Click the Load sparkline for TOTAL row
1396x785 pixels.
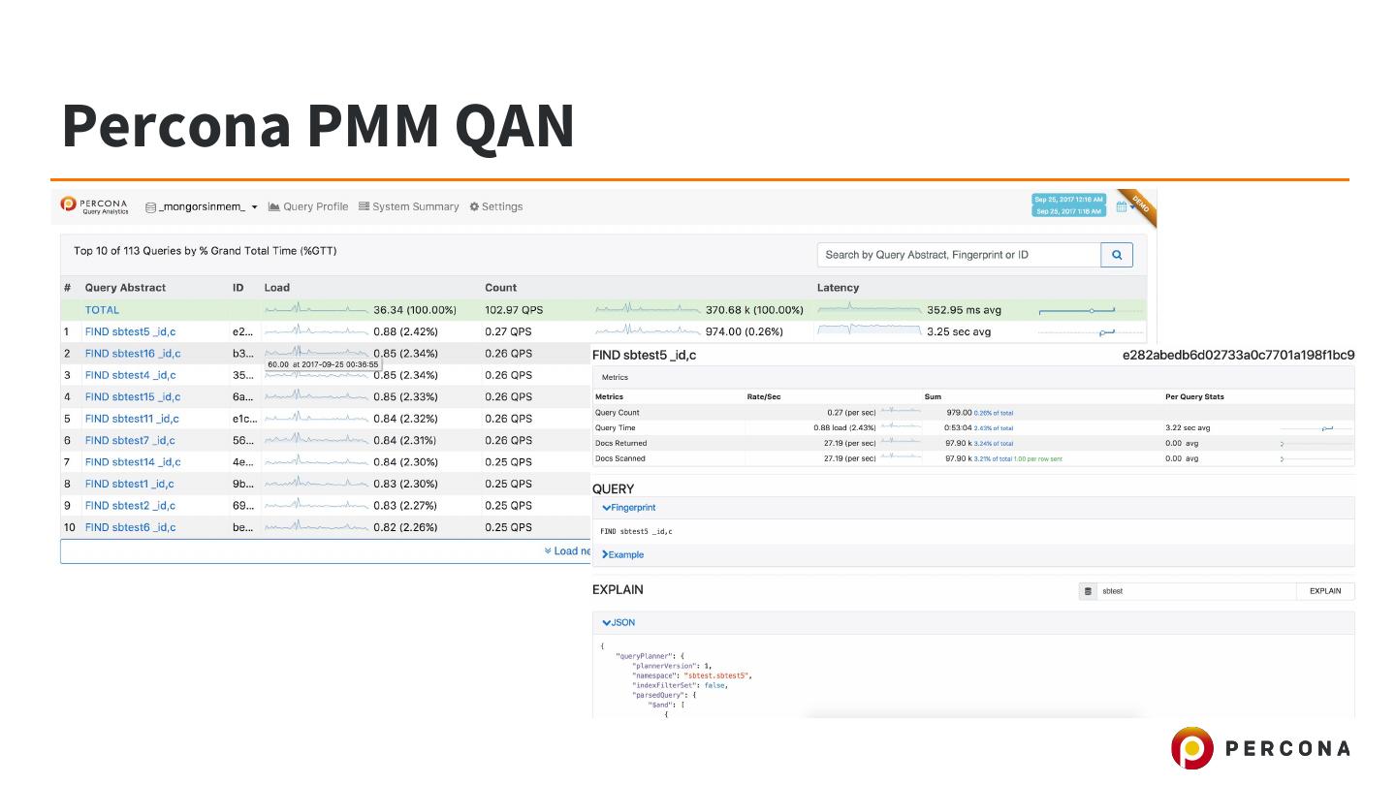click(316, 310)
